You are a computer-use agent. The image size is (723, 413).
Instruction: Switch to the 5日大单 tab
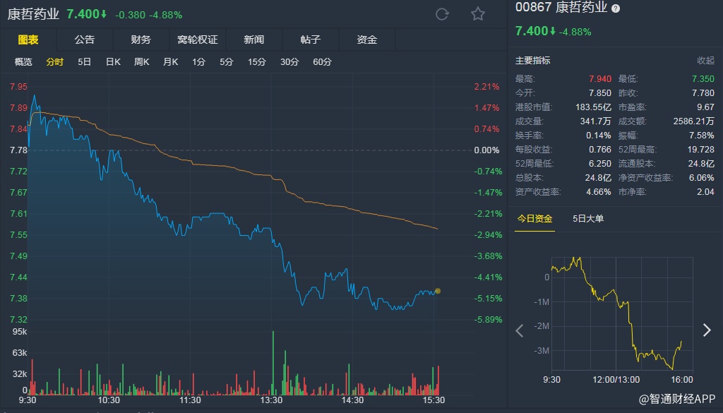pyautogui.click(x=588, y=219)
